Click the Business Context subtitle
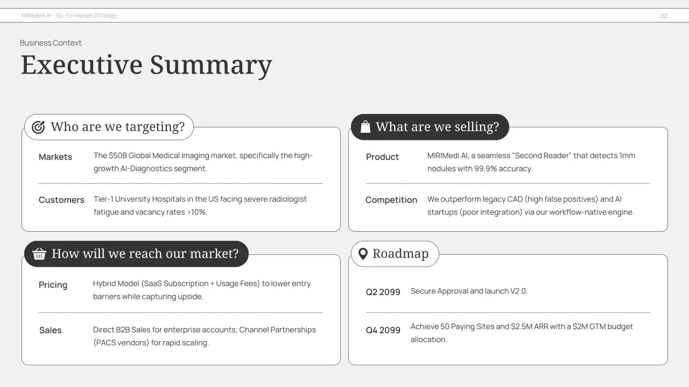Image resolution: width=689 pixels, height=387 pixels. point(51,43)
